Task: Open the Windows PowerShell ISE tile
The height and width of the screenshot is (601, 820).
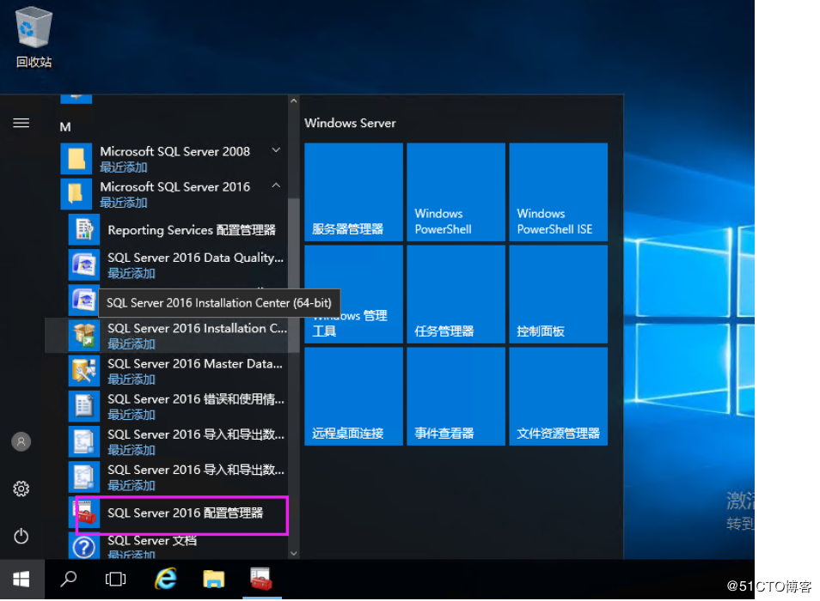Action: click(559, 192)
